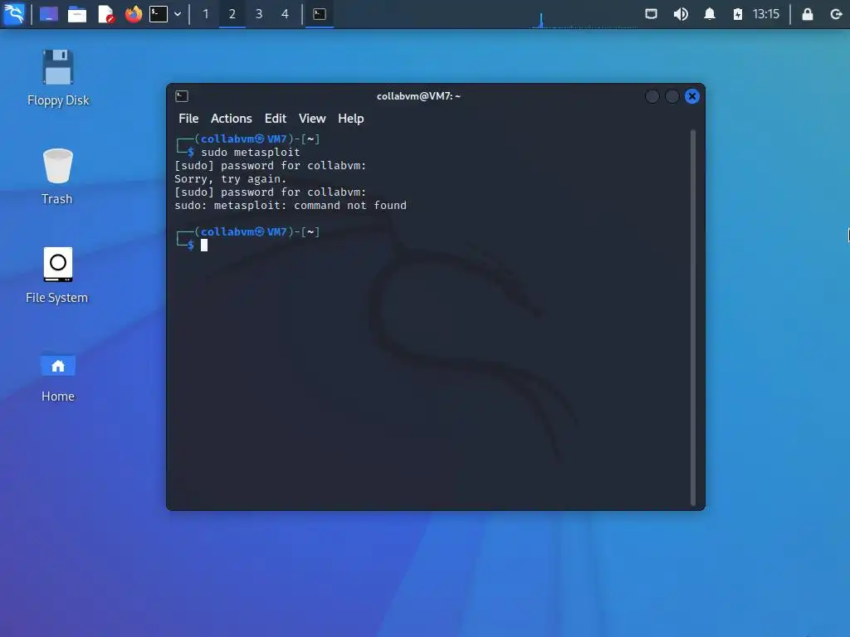Open the file manager launcher
This screenshot has width=850, height=637.
click(x=77, y=14)
